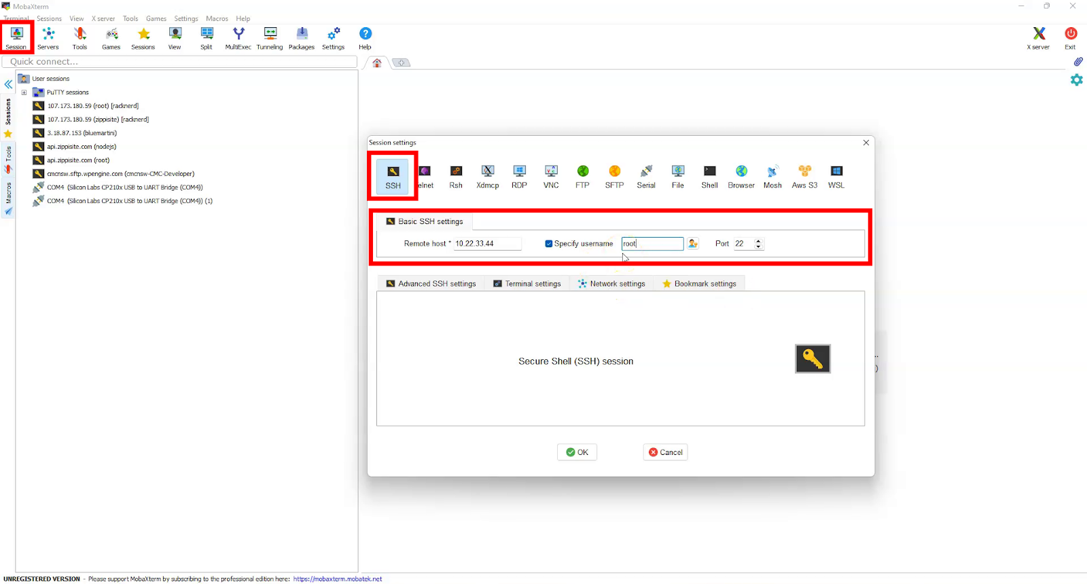This screenshot has height=584, width=1087.
Task: Open the Games toolbar icon
Action: click(111, 38)
